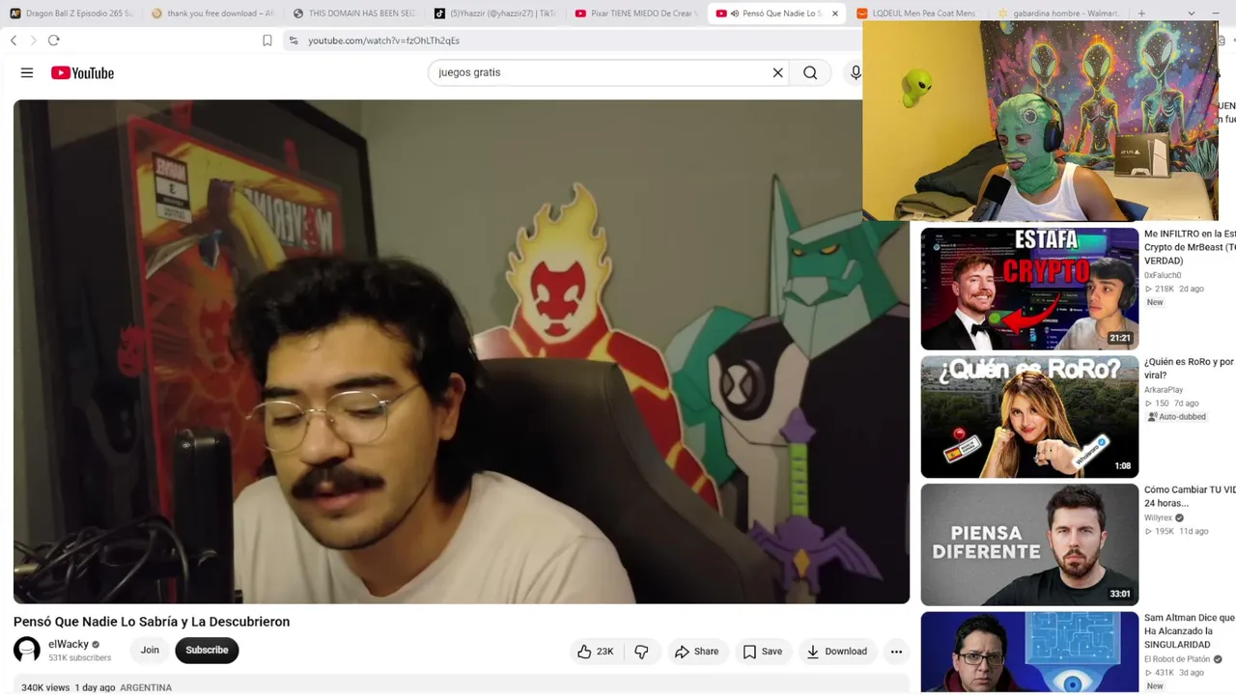Viewport: 1236px width, 695px height.
Task: Dislike the video with the thumbs-down icon
Action: pos(641,652)
